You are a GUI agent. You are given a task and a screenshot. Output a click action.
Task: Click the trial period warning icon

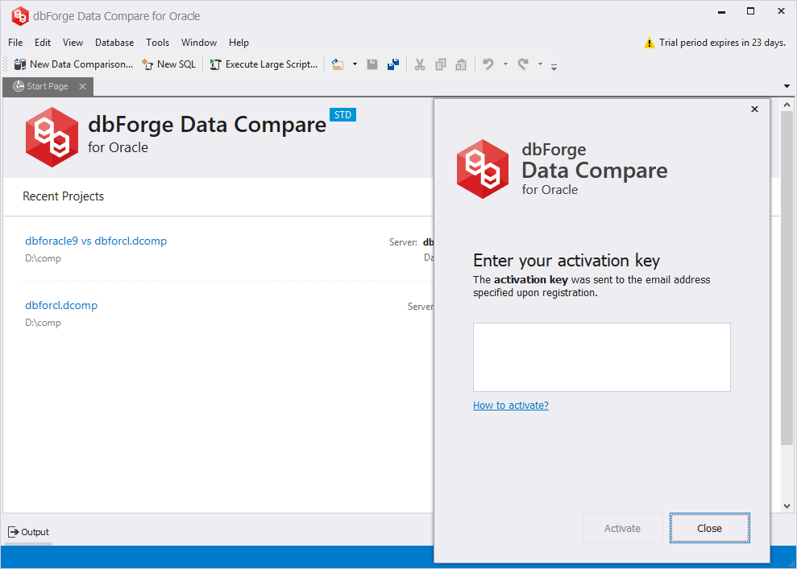pyautogui.click(x=649, y=43)
